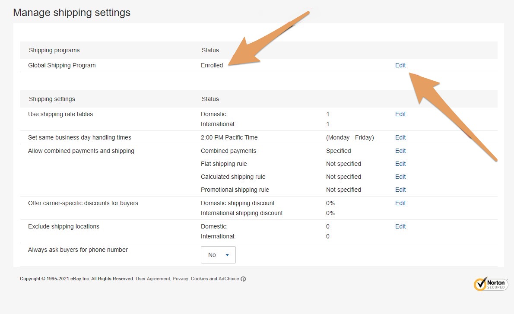The height and width of the screenshot is (314, 514).
Task: Click Use shipping rate tables label
Action: (x=60, y=114)
